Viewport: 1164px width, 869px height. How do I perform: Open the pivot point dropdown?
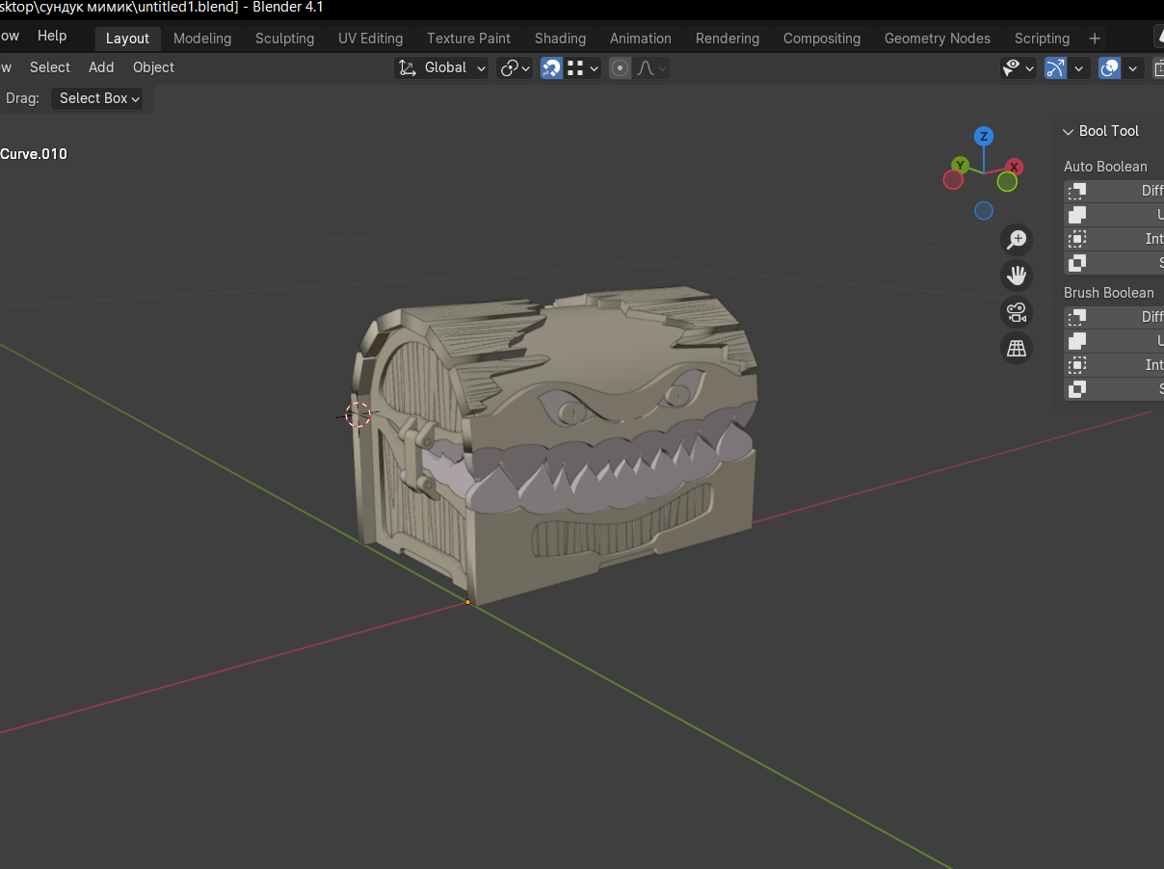[x=515, y=67]
